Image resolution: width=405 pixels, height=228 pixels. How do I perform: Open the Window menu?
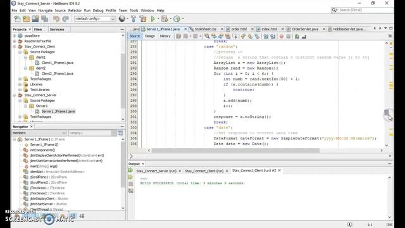coord(147,10)
